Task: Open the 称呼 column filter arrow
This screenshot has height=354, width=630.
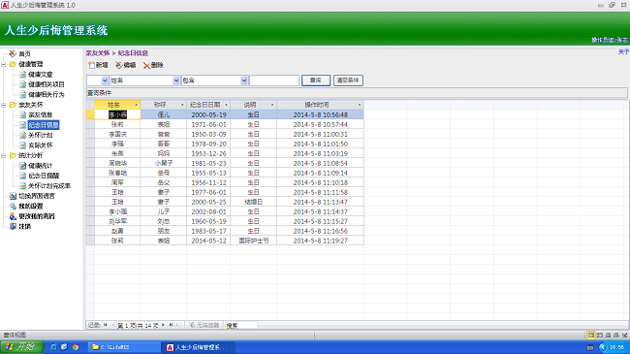Action: pos(182,105)
